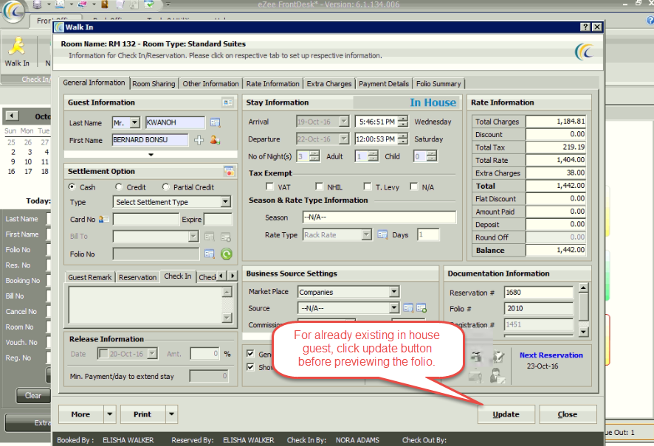The height and width of the screenshot is (446, 654).
Task: Click the plus icon next to First Name
Action: (x=199, y=140)
